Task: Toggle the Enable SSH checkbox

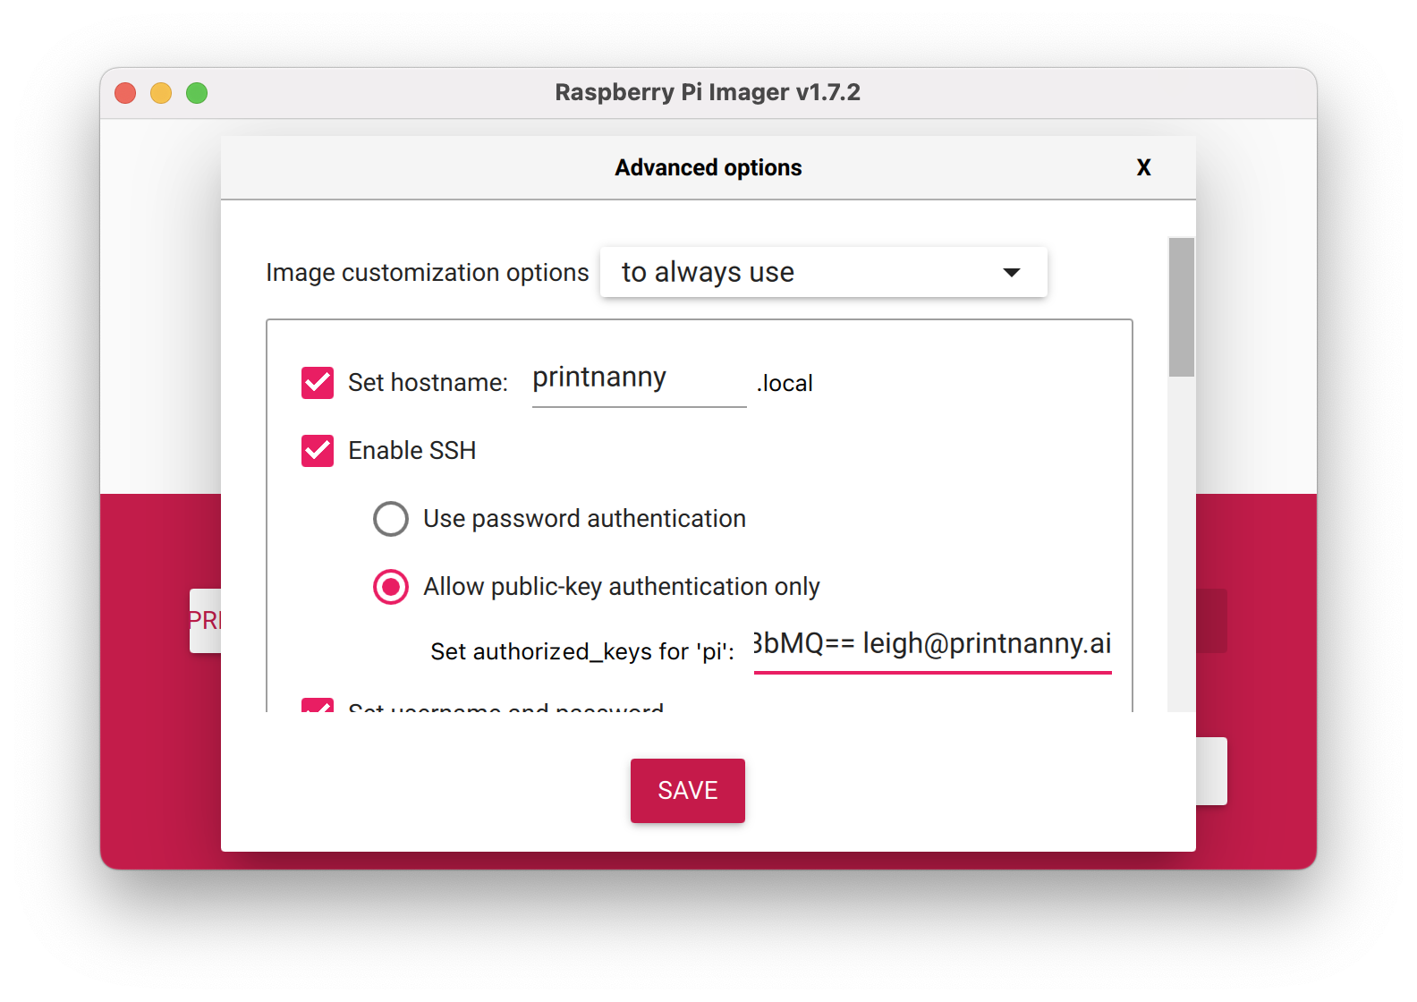Action: [318, 451]
